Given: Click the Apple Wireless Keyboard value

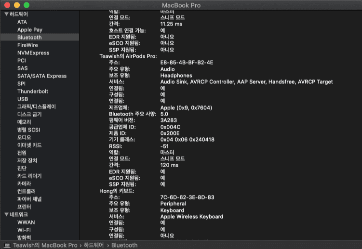Looking at the screenshot, I should click(192, 217).
